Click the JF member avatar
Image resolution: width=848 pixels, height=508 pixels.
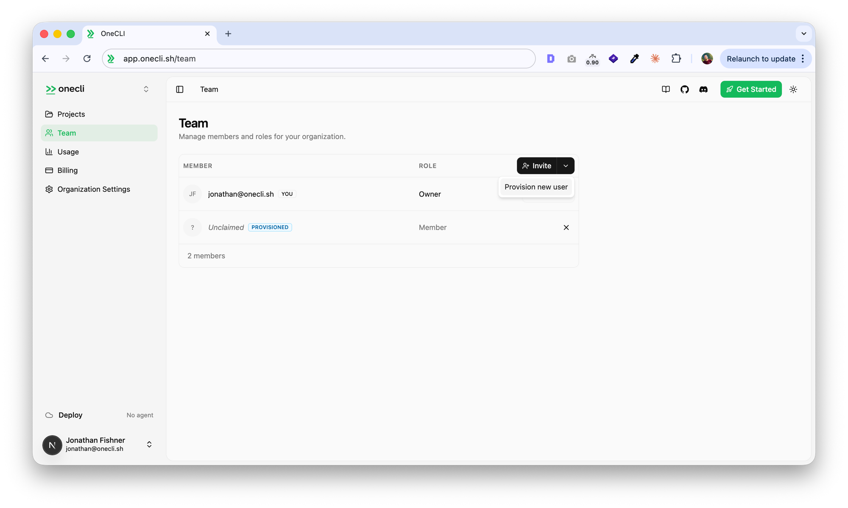click(192, 194)
